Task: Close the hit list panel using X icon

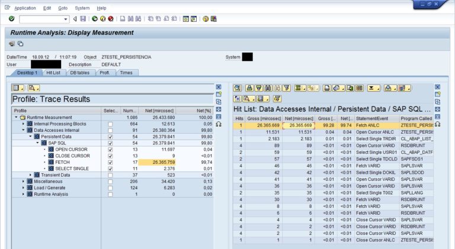Action: click(x=438, y=87)
